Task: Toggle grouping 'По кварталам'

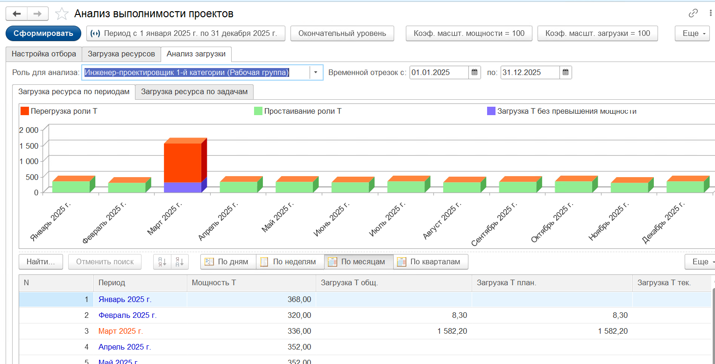Action: pyautogui.click(x=431, y=262)
